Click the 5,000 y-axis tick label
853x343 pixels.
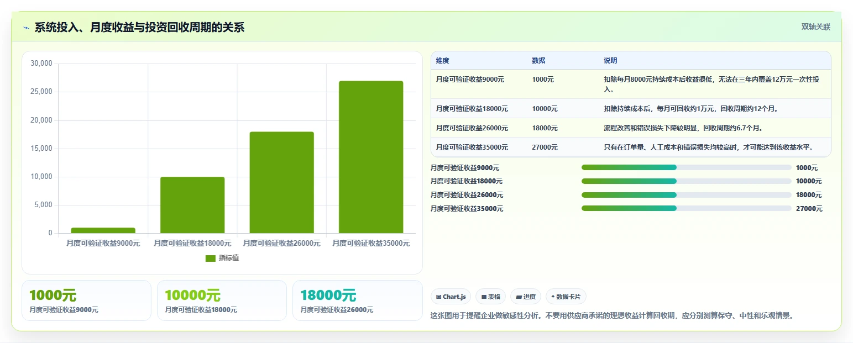click(43, 205)
